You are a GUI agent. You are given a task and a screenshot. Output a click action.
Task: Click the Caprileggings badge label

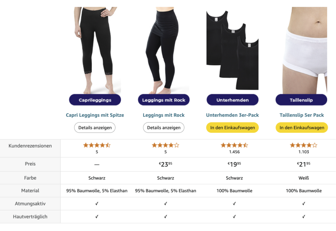tap(95, 100)
